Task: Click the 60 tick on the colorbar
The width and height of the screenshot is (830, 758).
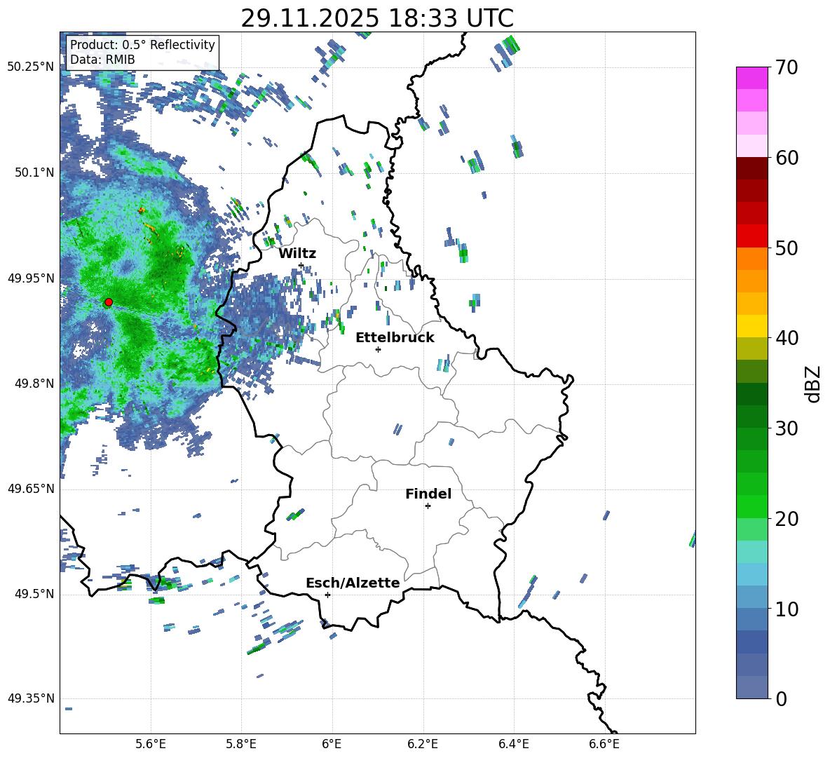Action: click(787, 158)
